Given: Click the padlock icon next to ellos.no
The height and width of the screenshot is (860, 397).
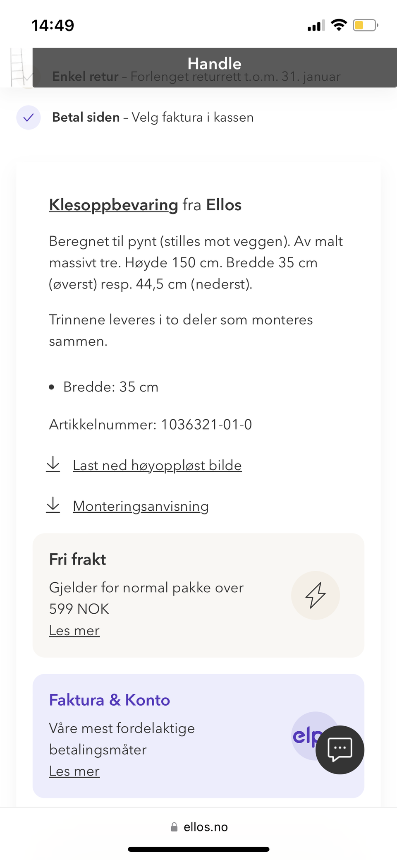Looking at the screenshot, I should click(x=174, y=826).
